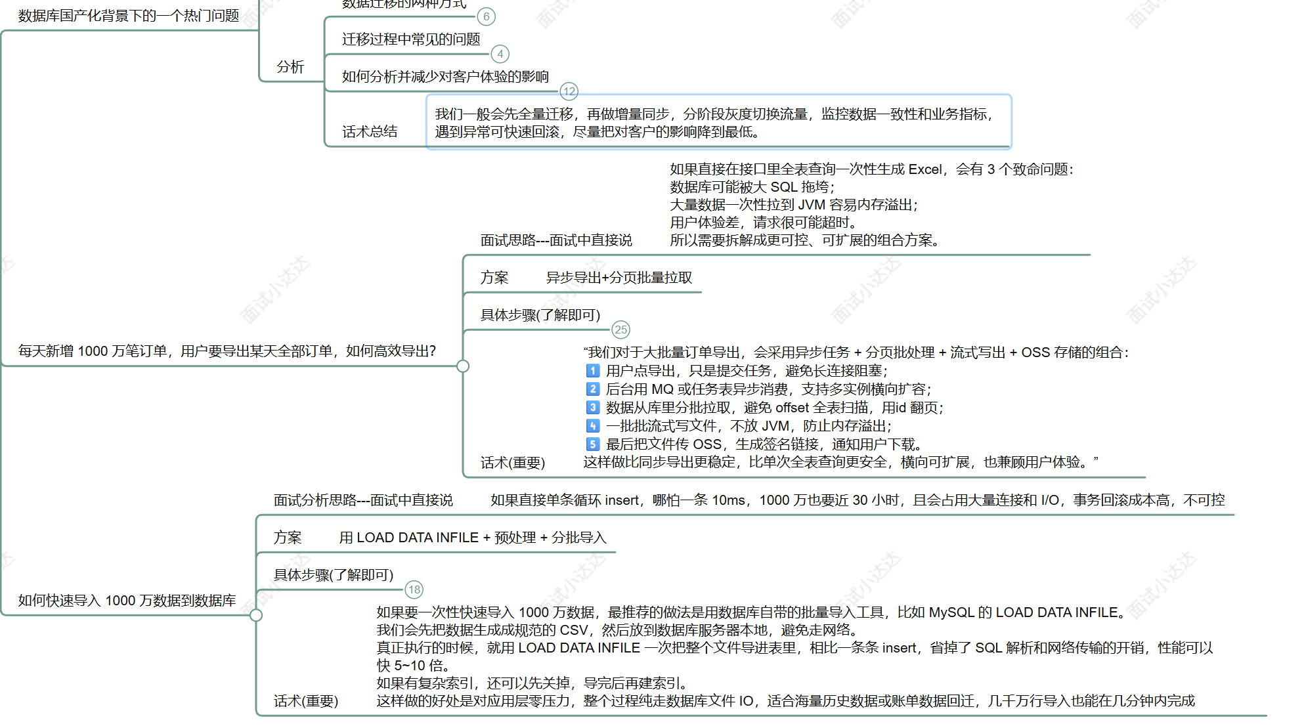Select the 分析 node
This screenshot has height=728, width=1304.
(290, 67)
